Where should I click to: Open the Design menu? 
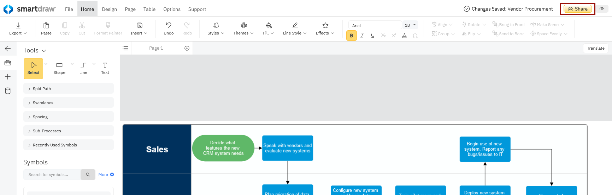109,9
